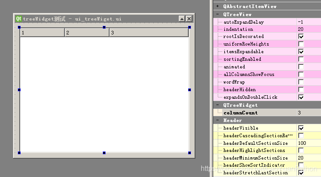Viewport: 321px width, 177px height.
Task: Enable the sortingEnabled checkbox
Action: [301, 59]
